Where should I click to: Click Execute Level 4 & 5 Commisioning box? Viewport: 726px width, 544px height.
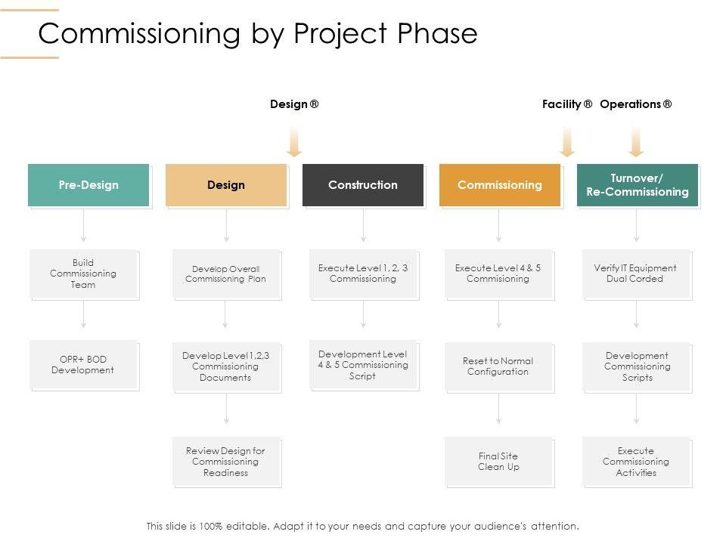coord(498,274)
